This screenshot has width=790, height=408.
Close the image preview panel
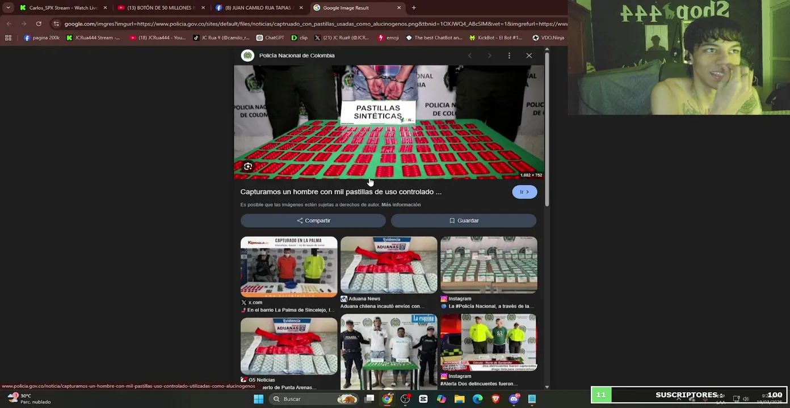point(529,56)
